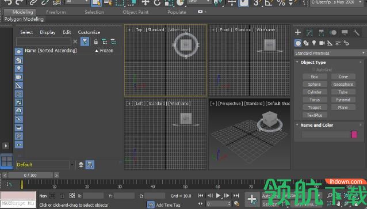Open the Modify tab in Command Panel

click(x=309, y=32)
